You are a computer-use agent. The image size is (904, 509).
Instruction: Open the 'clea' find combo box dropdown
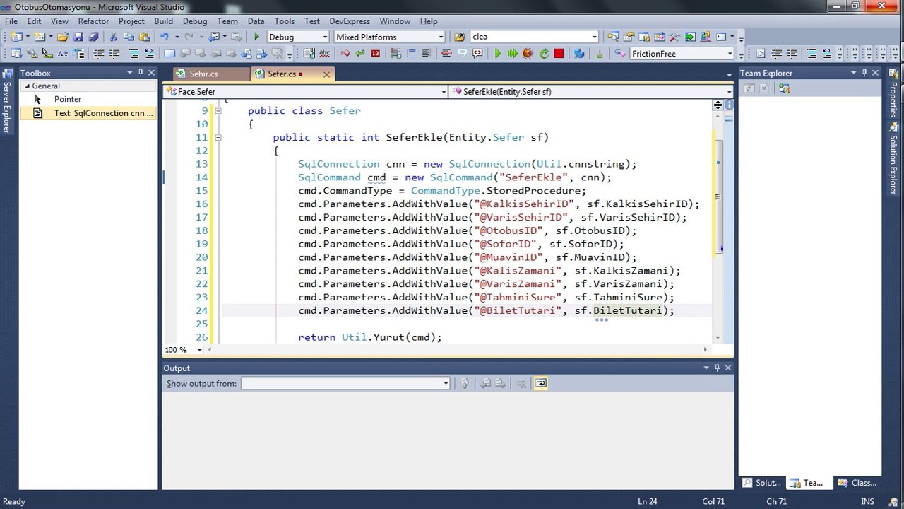[595, 37]
